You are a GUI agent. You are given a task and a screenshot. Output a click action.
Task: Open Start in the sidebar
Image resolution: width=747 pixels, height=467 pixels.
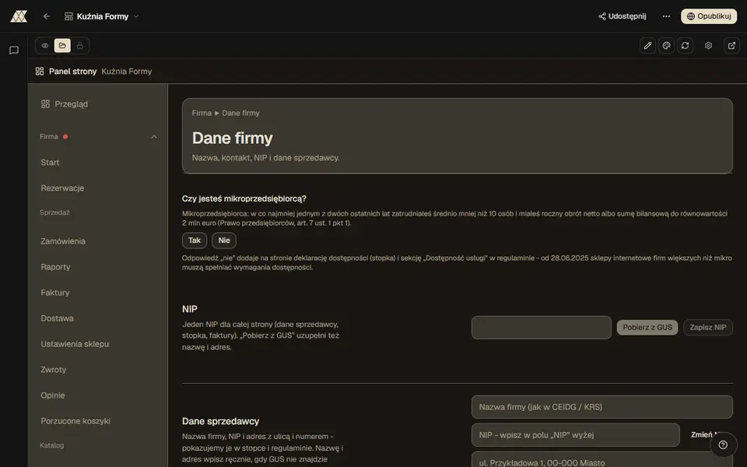coord(98,163)
